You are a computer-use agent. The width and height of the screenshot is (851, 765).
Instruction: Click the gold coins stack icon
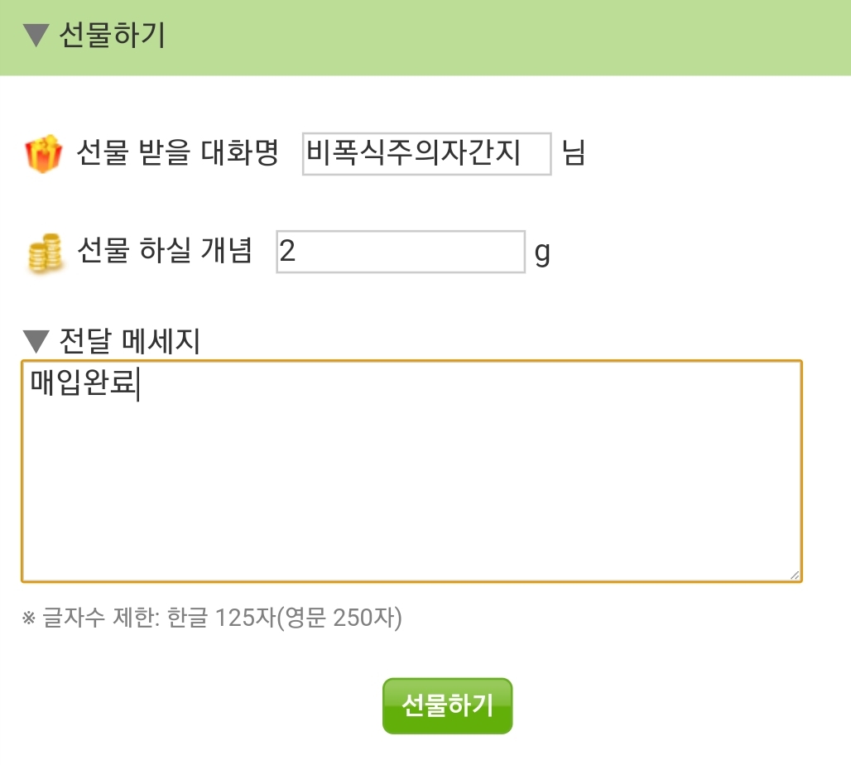point(45,253)
